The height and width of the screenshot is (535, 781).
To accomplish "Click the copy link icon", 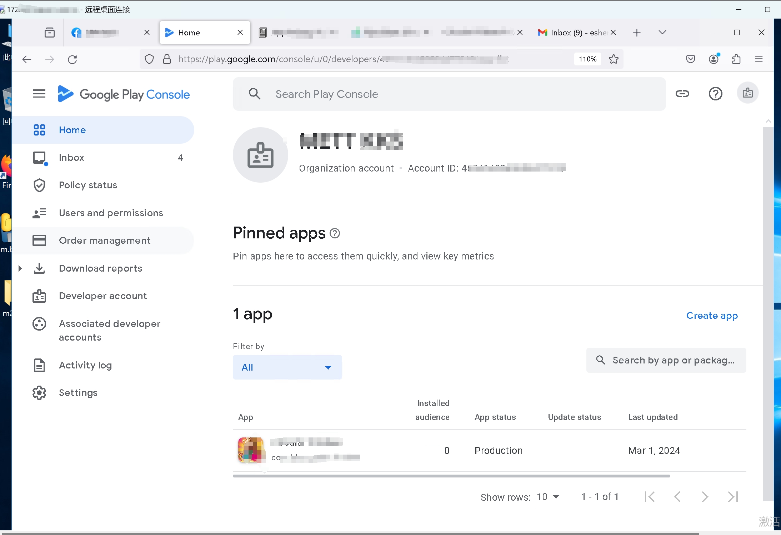I will [682, 94].
